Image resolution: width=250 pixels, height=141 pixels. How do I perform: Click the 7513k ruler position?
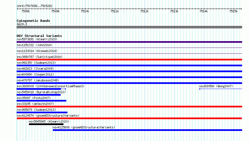pos(174,11)
